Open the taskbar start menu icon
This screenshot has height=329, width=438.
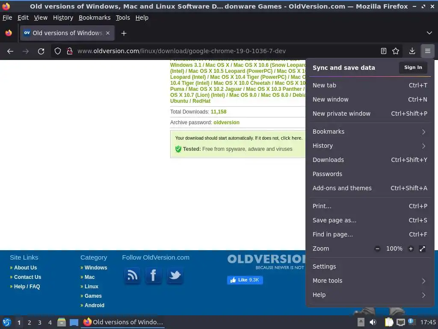pos(7,322)
